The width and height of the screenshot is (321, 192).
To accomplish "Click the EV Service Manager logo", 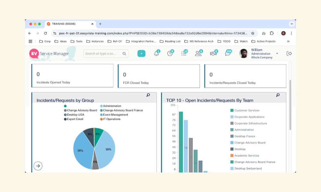I will [49, 53].
